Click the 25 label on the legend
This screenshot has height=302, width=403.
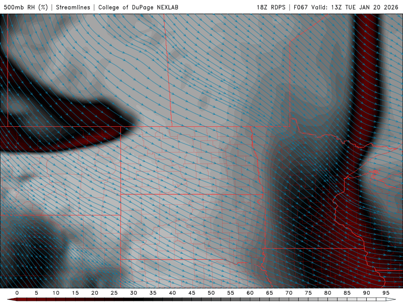coord(114,293)
